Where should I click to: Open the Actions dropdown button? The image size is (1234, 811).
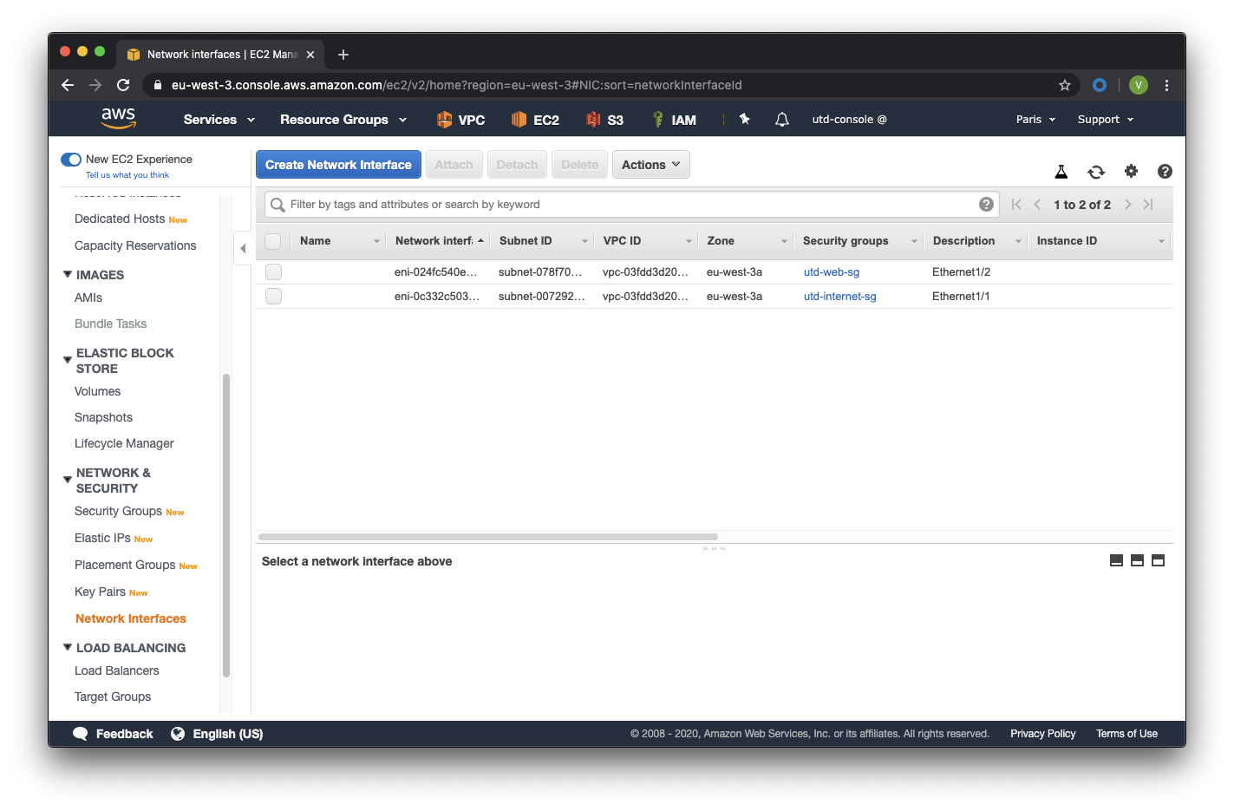click(651, 165)
